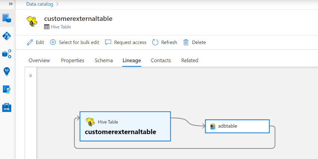This screenshot has height=159, width=318.
Task: Click the adbtable database icon in lineage
Action: click(213, 126)
